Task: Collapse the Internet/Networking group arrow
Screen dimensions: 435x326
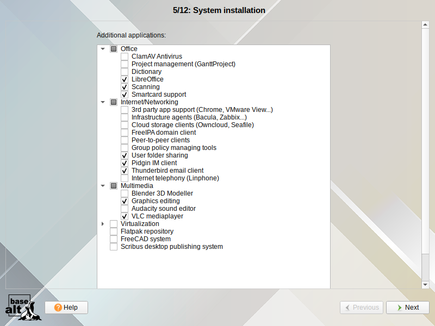Action: pyautogui.click(x=103, y=102)
